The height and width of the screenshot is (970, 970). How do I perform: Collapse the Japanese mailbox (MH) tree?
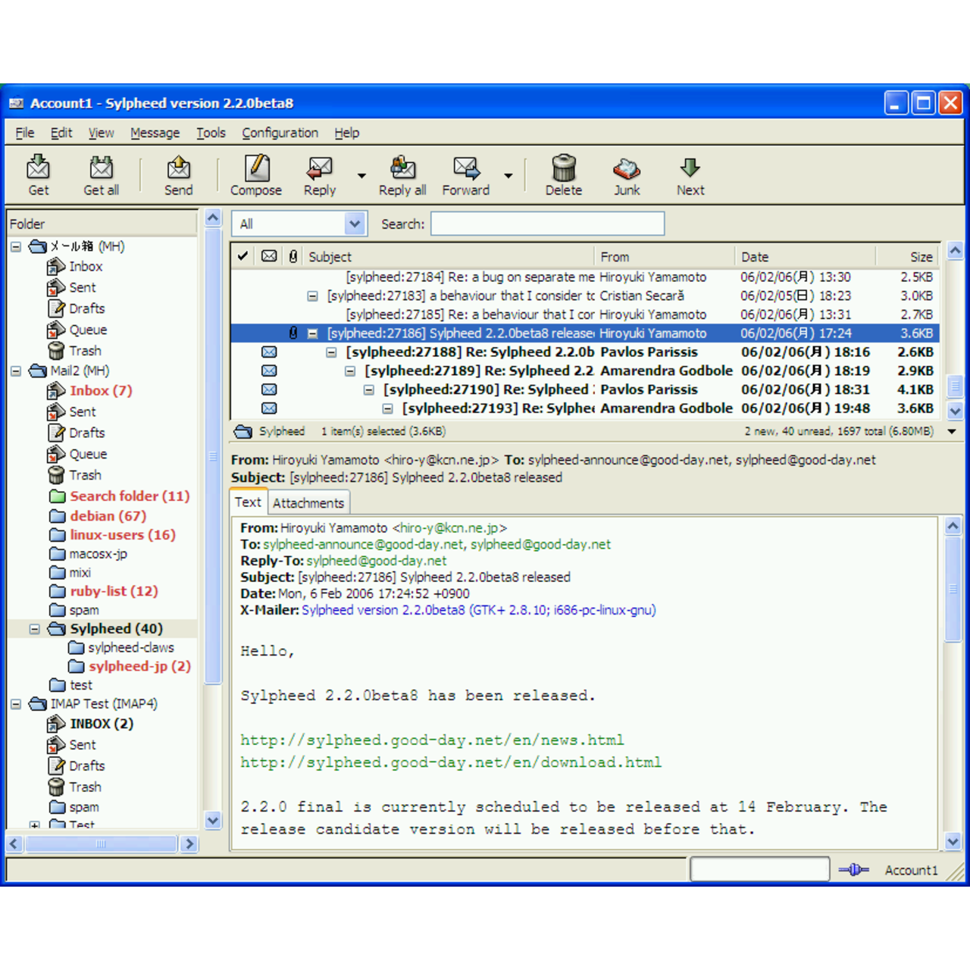pos(16,246)
